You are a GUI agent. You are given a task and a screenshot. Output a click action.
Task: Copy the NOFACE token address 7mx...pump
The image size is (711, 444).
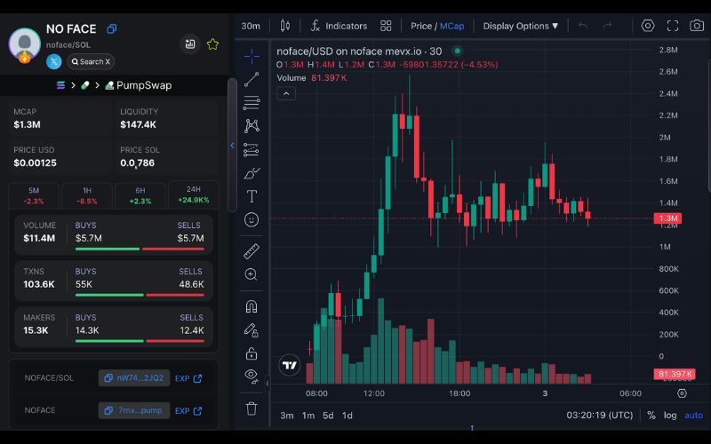click(134, 410)
